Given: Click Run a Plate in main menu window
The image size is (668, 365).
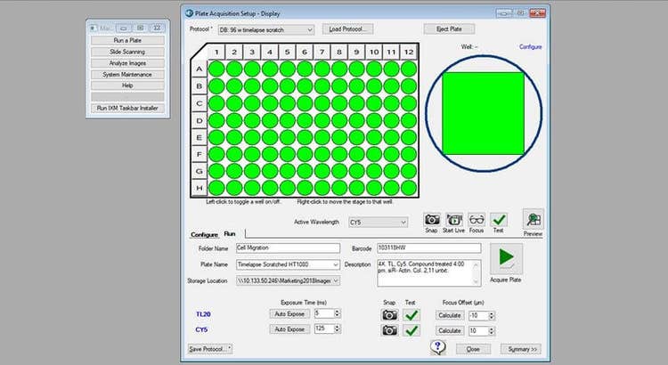Looking at the screenshot, I should click(x=127, y=40).
